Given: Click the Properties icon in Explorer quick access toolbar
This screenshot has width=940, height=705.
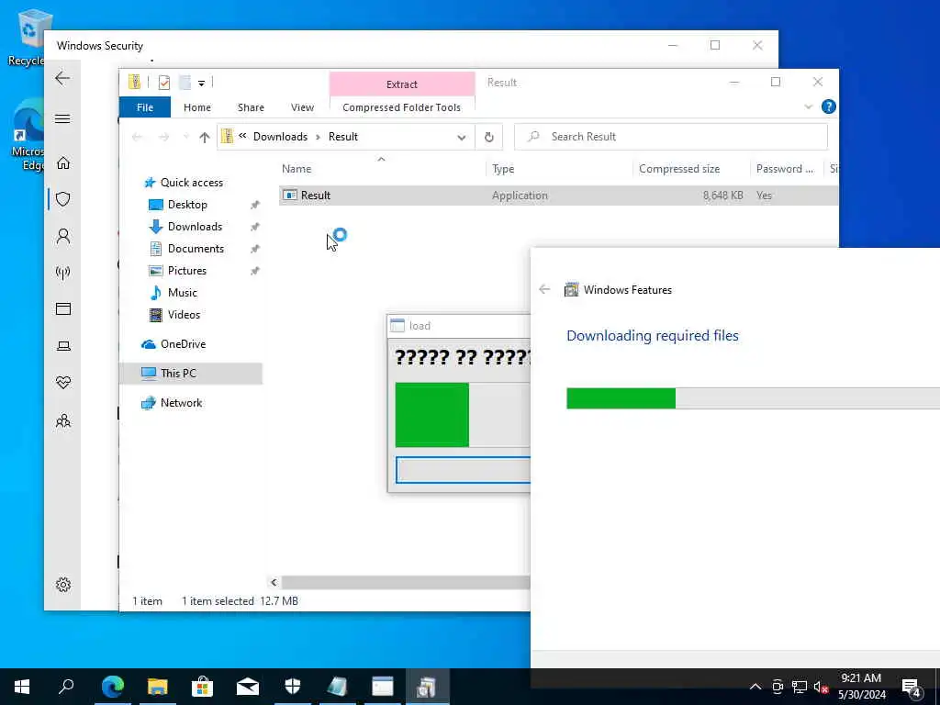Looking at the screenshot, I should pos(163,83).
